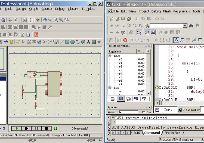Click the Reset CPU (RST) icon
This screenshot has height=143, width=204.
(x=111, y=40)
